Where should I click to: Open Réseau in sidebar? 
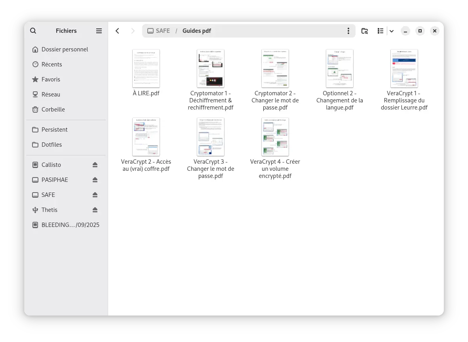click(x=66, y=94)
